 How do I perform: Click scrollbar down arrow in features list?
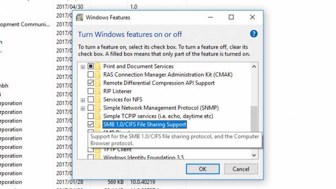pos(254,155)
